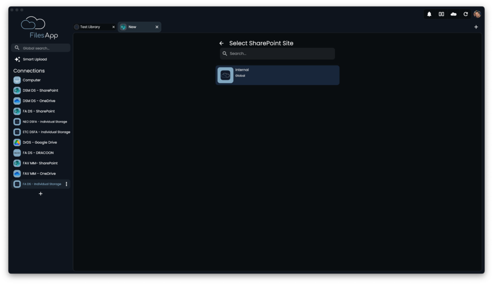493x284 pixels.
Task: Open FA DS - Individual Storage connection
Action: coord(40,184)
